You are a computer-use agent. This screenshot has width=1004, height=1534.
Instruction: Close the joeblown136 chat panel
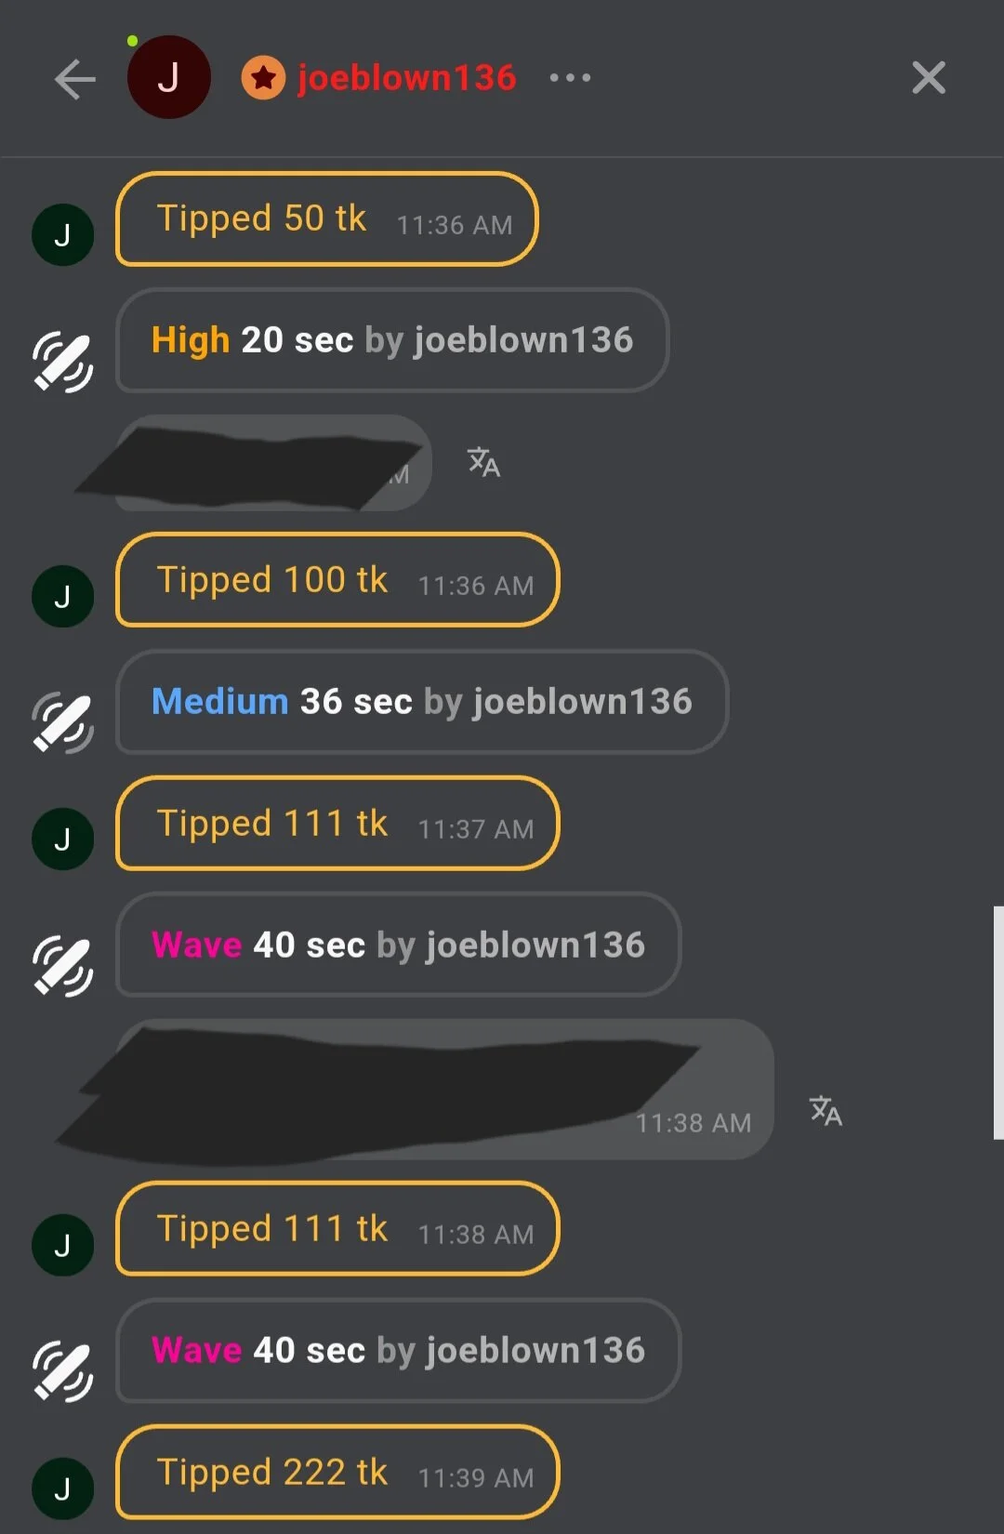pyautogui.click(x=929, y=78)
